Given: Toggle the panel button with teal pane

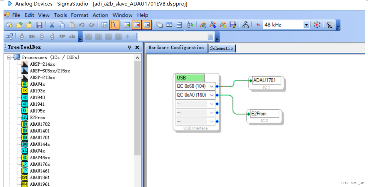Looking at the screenshot, I should tap(104, 25).
